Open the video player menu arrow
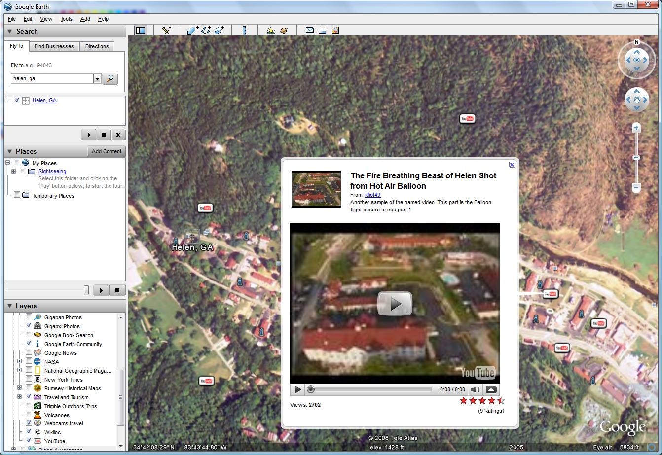Viewport: 662px width, 455px height. (x=491, y=389)
